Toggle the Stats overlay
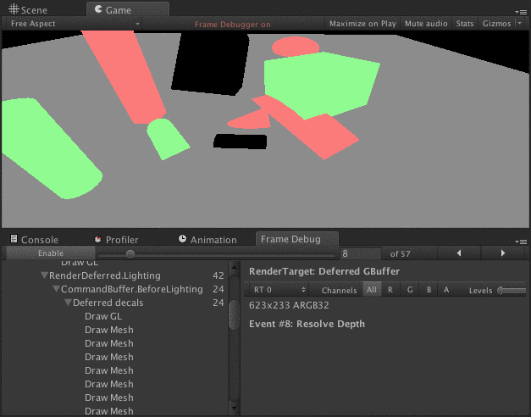Viewport: 531px width, 417px height. pos(465,24)
